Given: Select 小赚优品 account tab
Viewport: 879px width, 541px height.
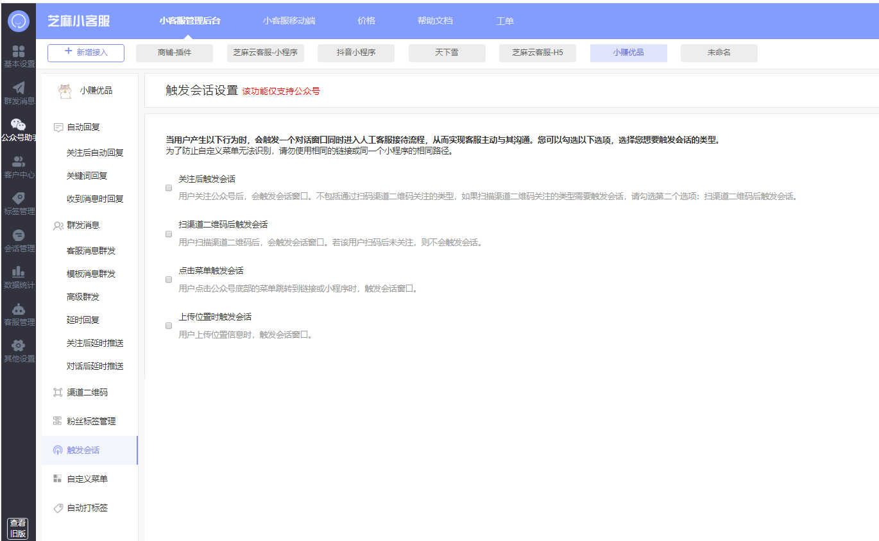Looking at the screenshot, I should [x=629, y=53].
